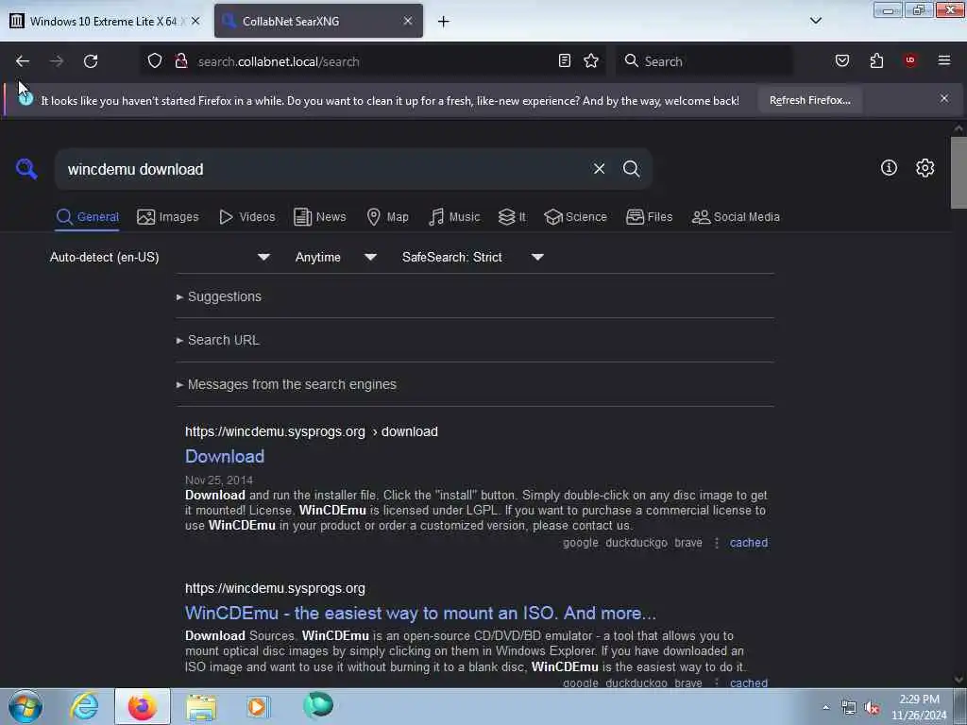Open the SearXNG about info icon
Viewport: 967px width, 725px height.
click(889, 168)
